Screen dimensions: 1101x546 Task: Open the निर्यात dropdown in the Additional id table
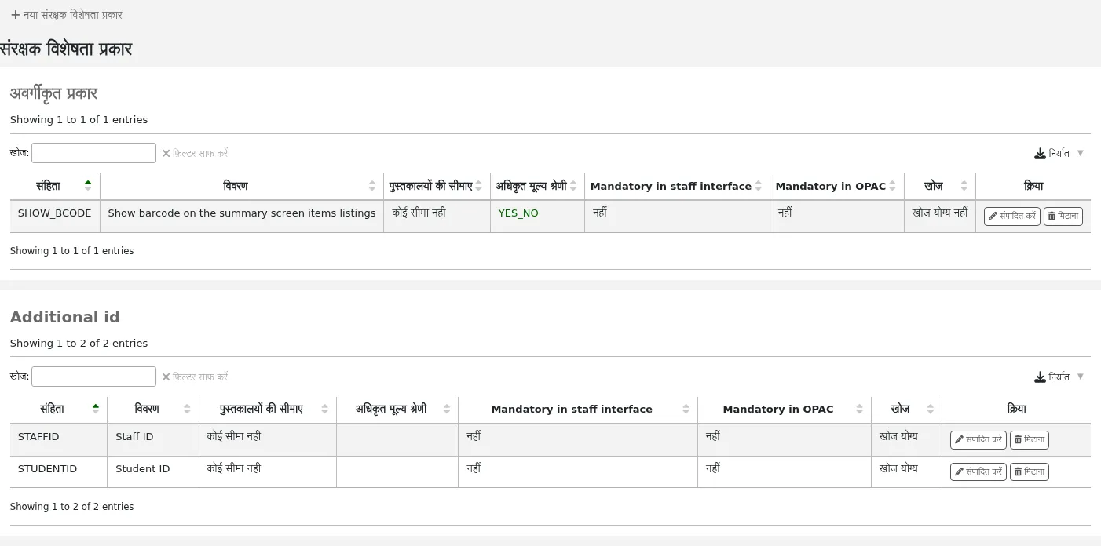point(1059,377)
